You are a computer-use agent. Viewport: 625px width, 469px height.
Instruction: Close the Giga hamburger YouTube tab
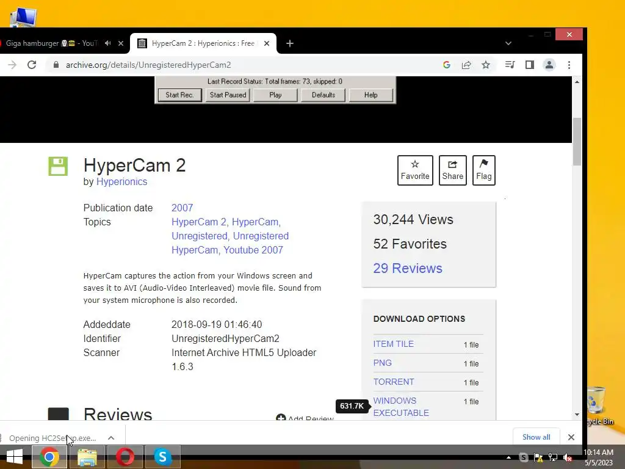pos(121,43)
